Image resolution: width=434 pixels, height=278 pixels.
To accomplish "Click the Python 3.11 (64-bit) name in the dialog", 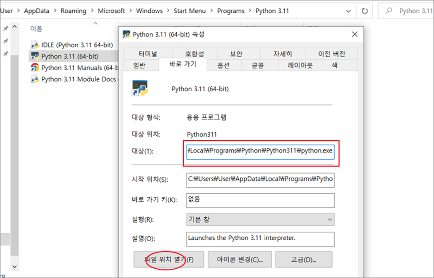I will (x=200, y=89).
